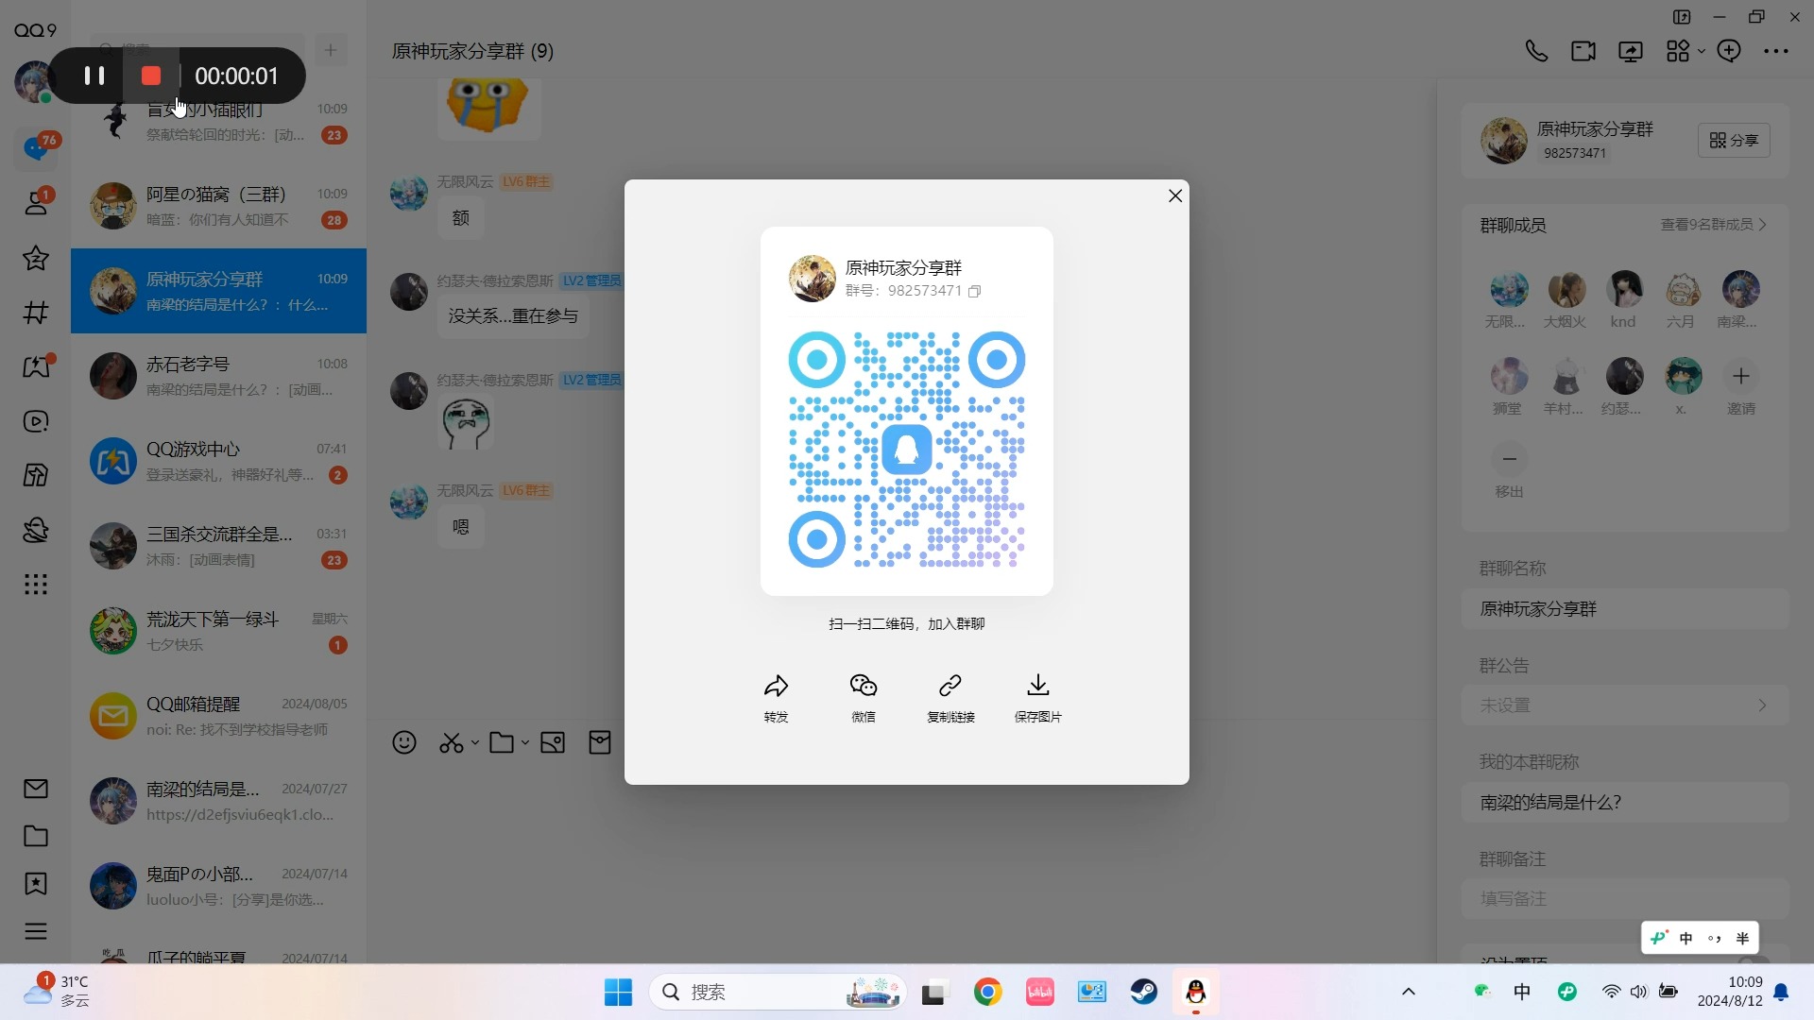Expand screenshot tool options arrow
The height and width of the screenshot is (1020, 1814).
pyautogui.click(x=475, y=743)
